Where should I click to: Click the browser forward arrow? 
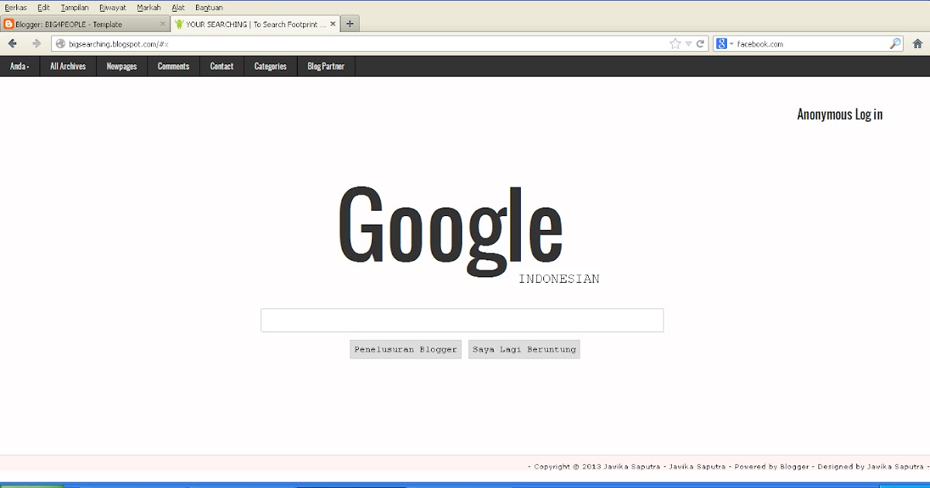click(36, 44)
